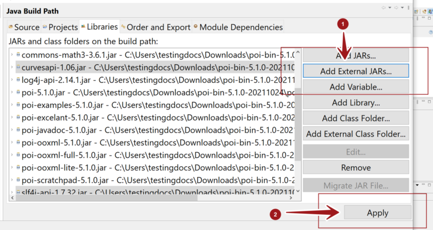Minimize the top Eclipse side panel
433x230 pixels.
pyautogui.click(x=423, y=17)
